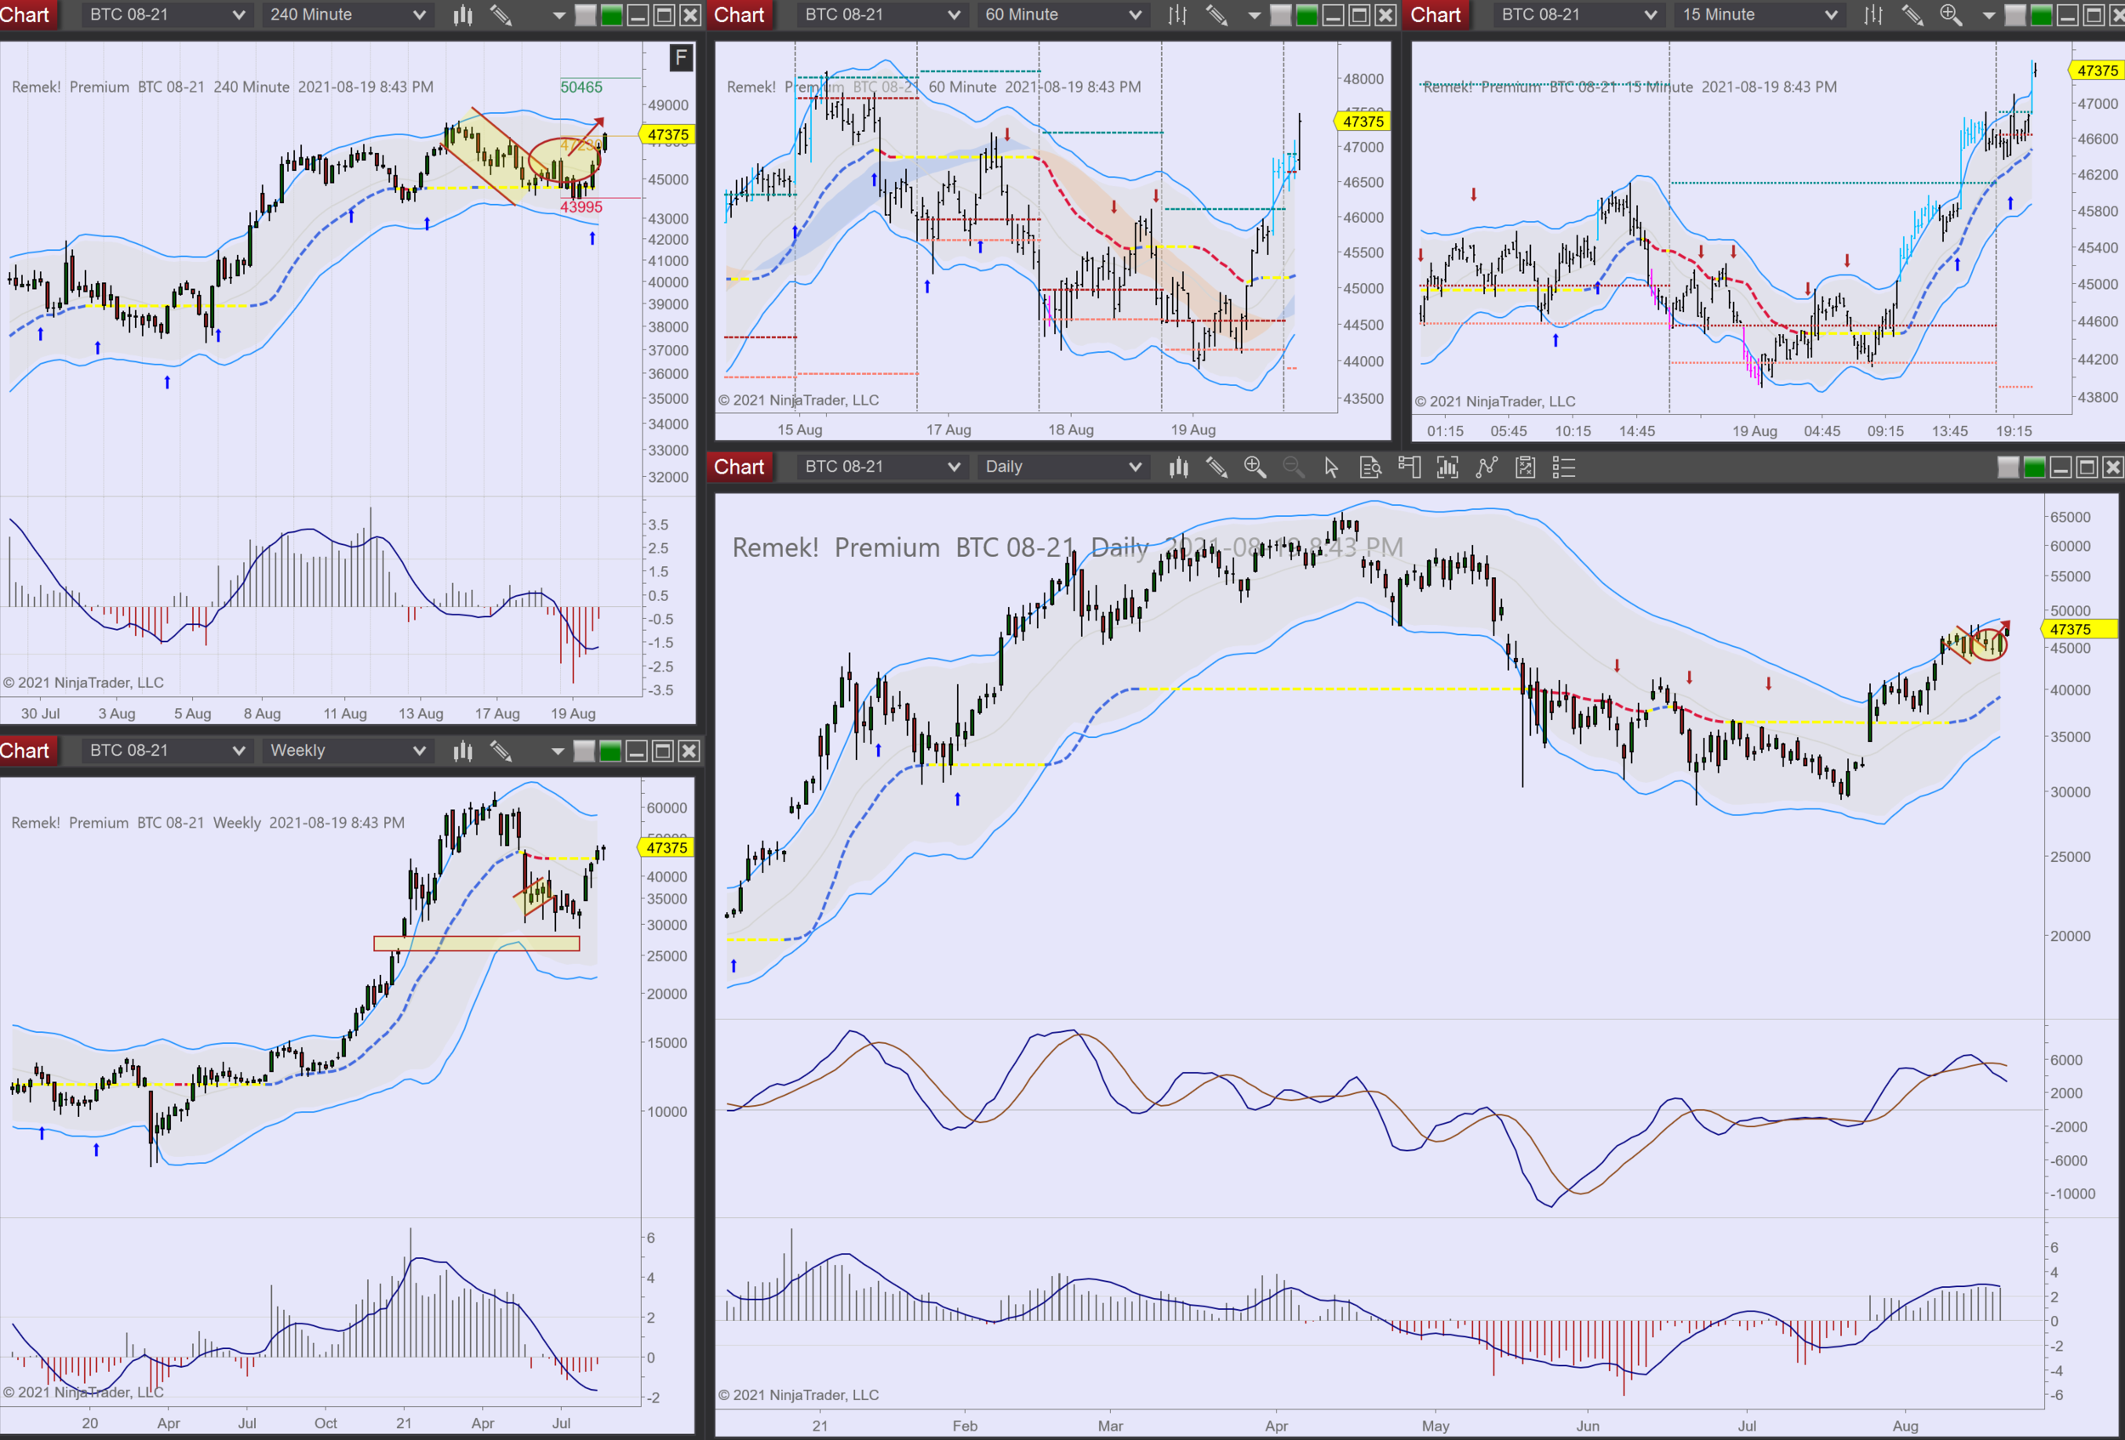Toggle gray link button on Daily chart
2125x1440 pixels.
coord(2008,468)
